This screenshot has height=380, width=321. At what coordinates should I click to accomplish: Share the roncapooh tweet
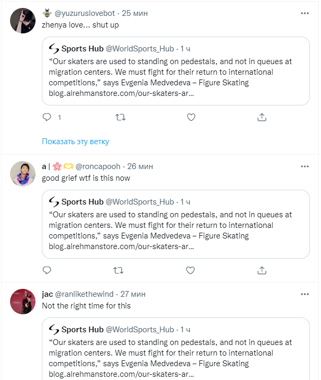coord(262,270)
